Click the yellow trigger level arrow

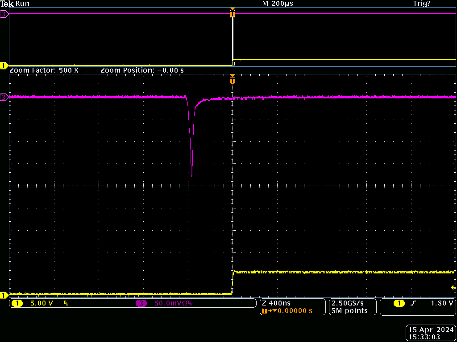(x=453, y=288)
